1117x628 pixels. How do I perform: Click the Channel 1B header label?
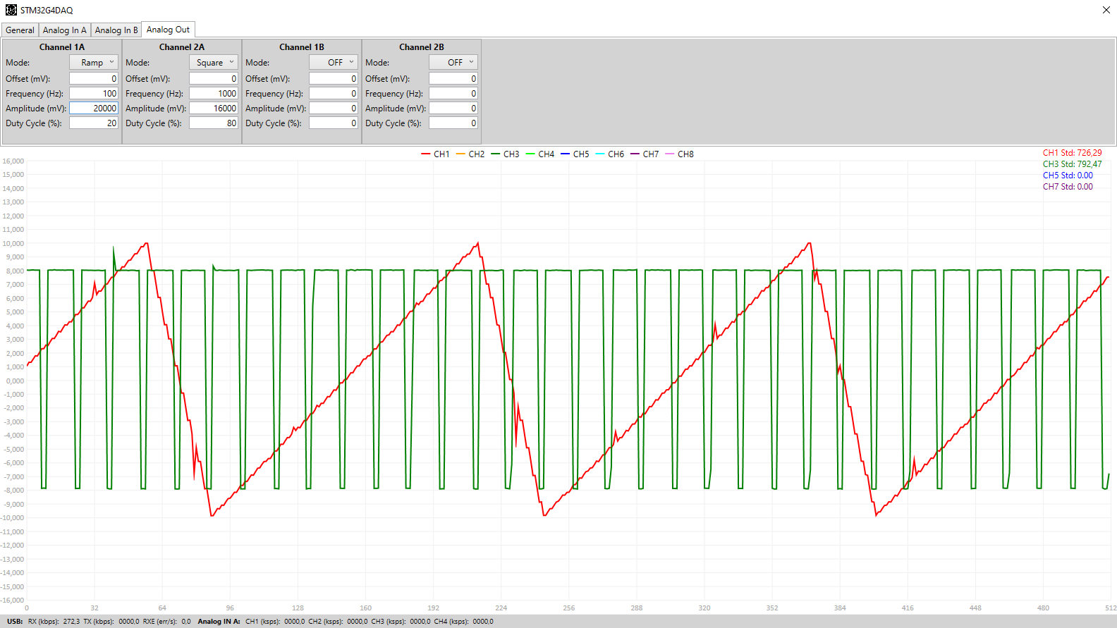pos(302,47)
